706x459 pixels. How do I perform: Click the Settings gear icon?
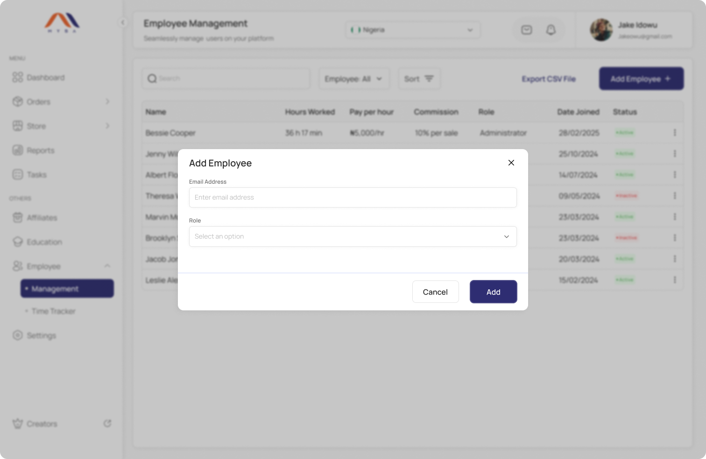click(x=17, y=335)
